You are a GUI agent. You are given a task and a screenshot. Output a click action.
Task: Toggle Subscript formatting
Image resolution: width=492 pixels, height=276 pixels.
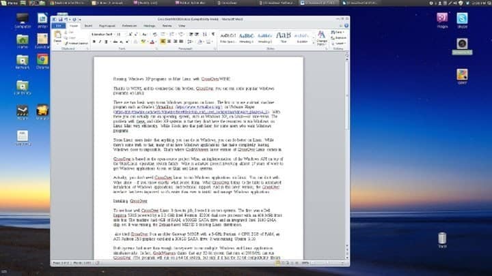coord(121,42)
